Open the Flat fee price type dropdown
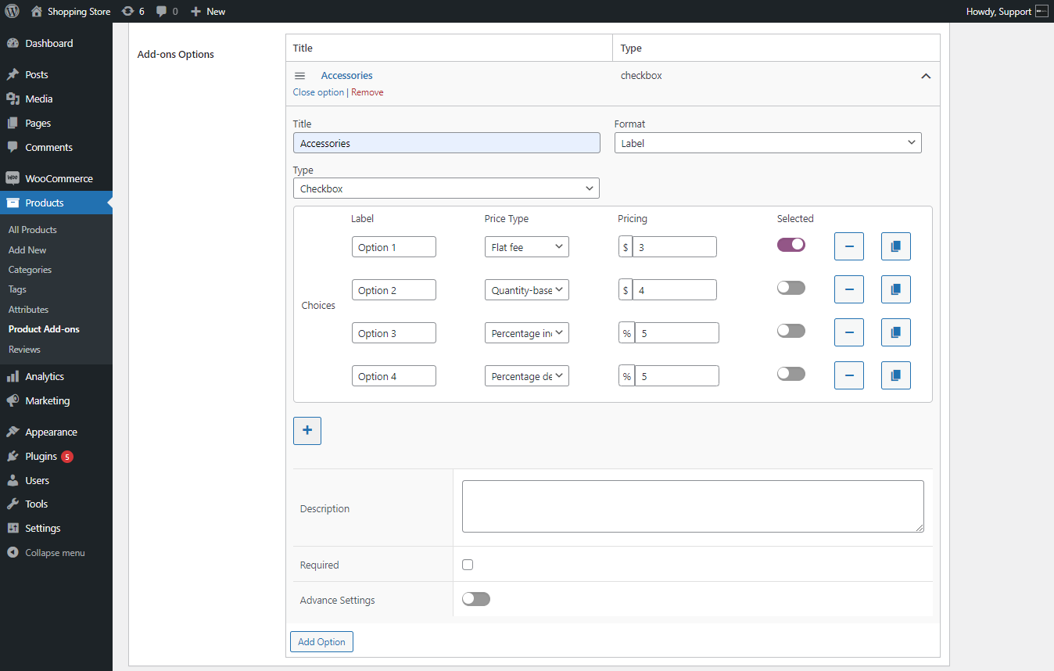1054x671 pixels. 527,247
